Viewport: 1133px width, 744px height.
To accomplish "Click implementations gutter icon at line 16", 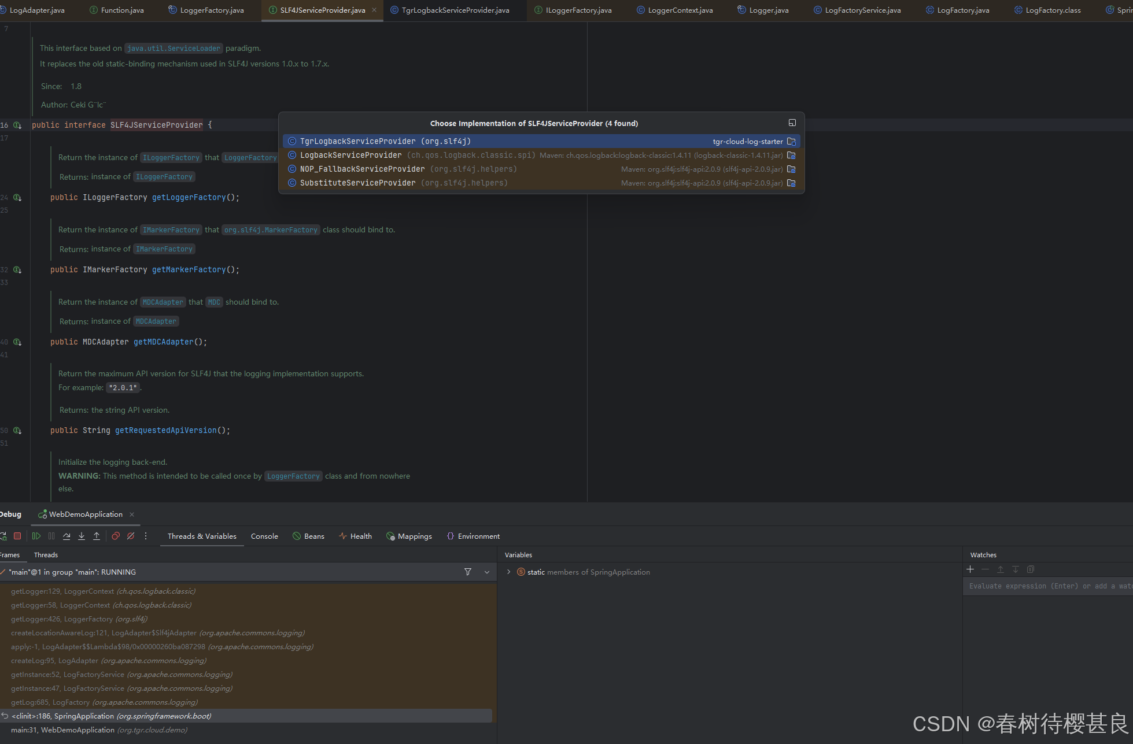I will (17, 125).
